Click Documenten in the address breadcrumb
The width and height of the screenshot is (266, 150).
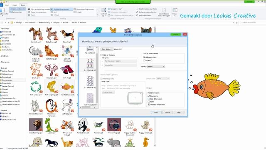pos(30,22)
